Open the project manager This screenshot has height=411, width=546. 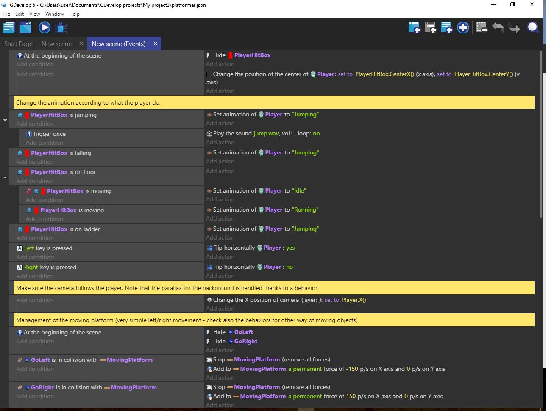click(x=9, y=28)
